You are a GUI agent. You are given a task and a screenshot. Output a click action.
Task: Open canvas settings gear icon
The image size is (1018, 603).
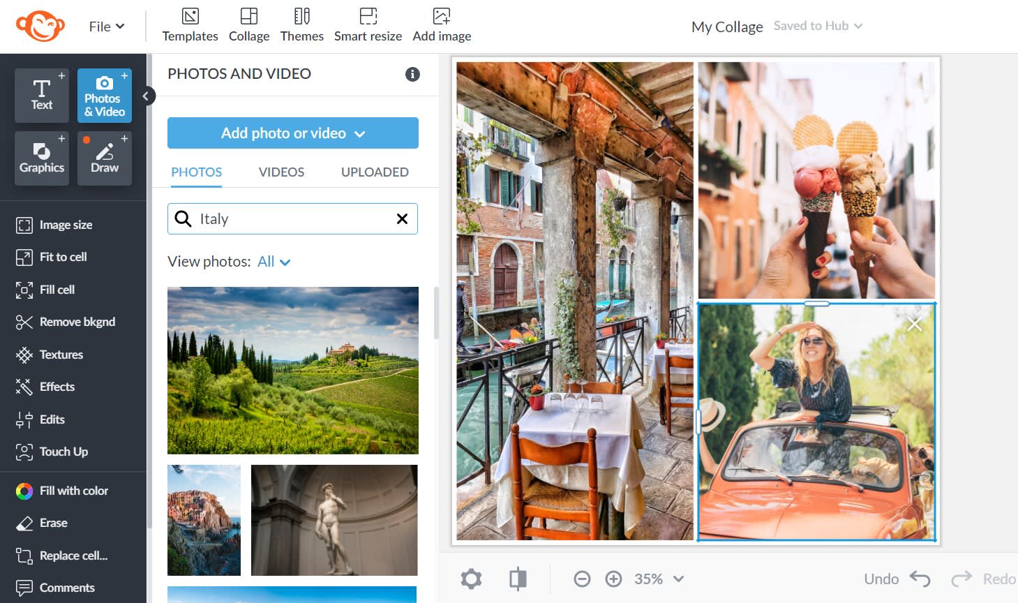471,579
